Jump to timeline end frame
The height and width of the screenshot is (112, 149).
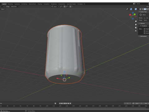point(70,103)
